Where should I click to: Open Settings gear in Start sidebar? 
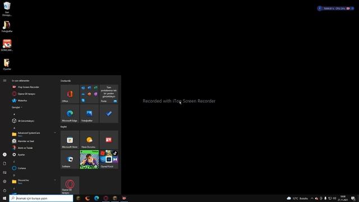[x=4, y=181]
